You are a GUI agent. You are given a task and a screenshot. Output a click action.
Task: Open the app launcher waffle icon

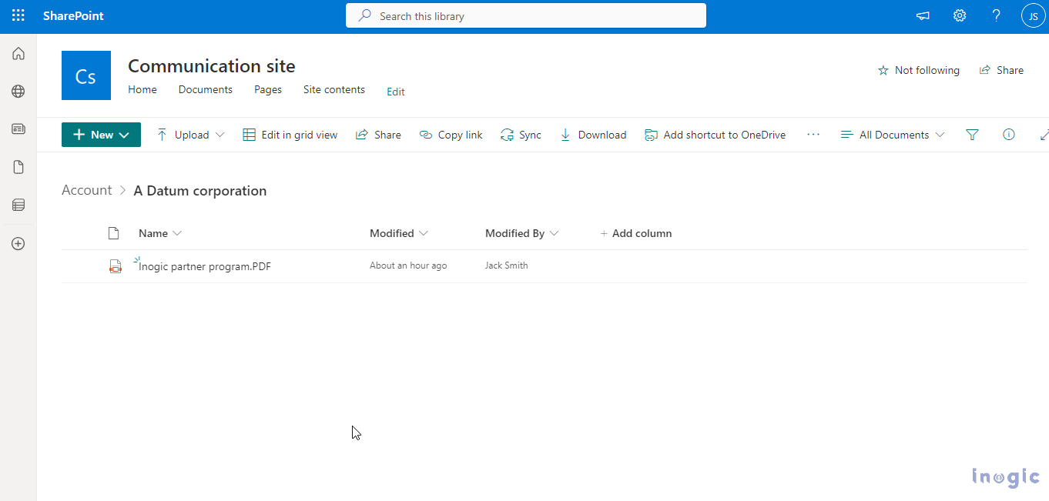tap(18, 16)
